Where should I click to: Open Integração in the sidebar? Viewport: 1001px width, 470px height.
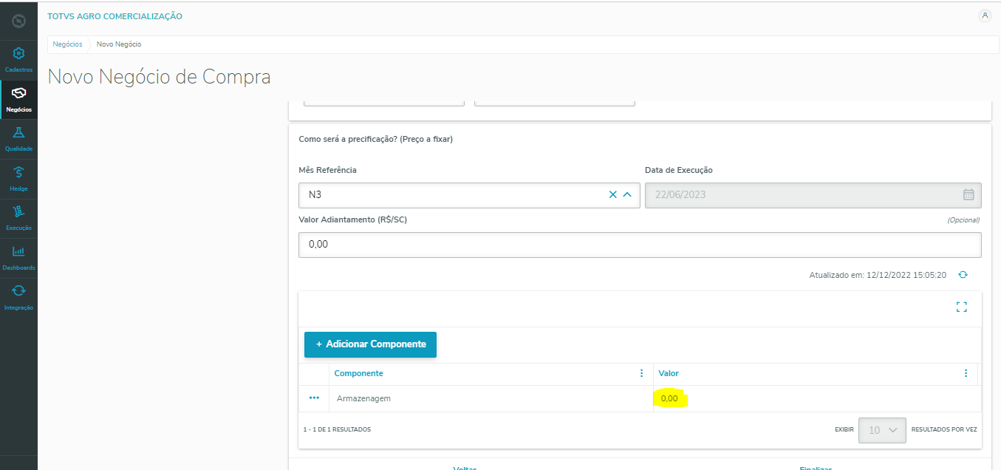click(x=18, y=298)
